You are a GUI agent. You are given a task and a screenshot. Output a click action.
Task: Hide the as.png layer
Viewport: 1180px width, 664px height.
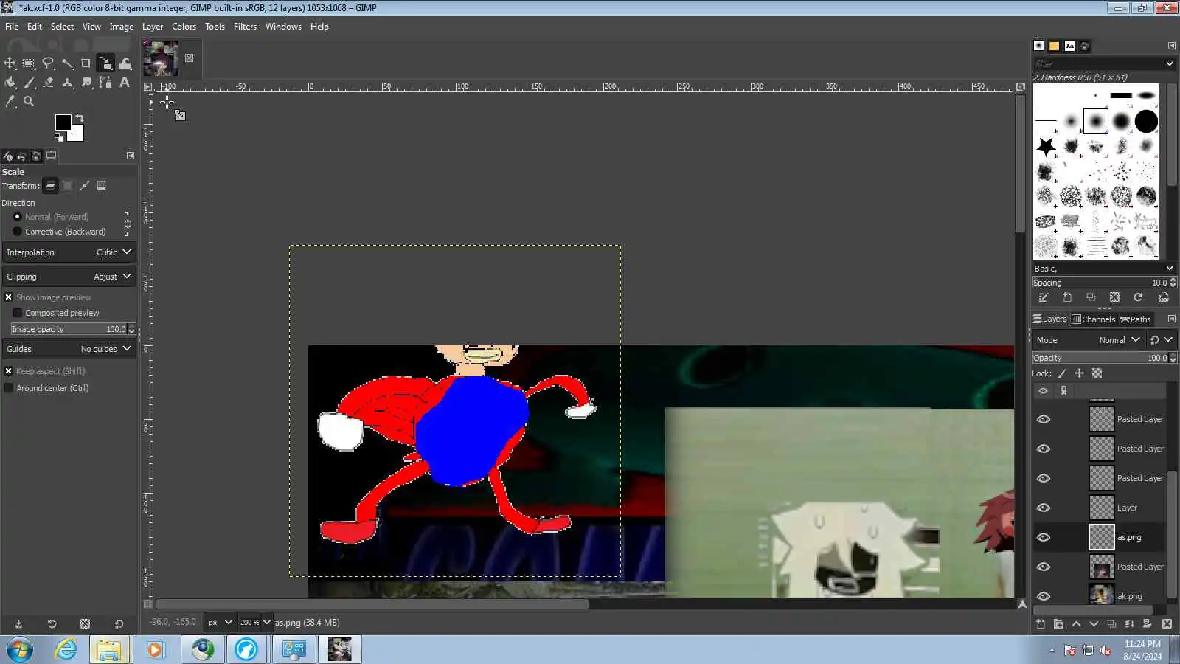tap(1044, 537)
